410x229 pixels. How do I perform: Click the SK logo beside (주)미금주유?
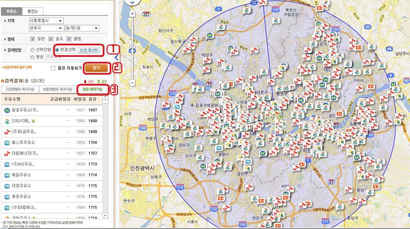7,132
